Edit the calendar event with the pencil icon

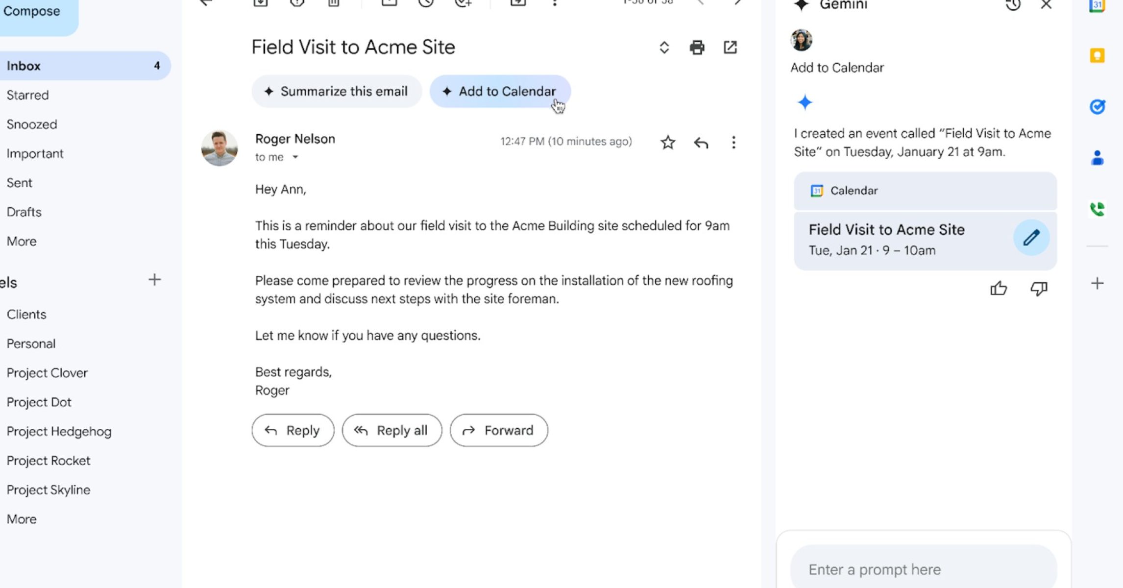[1031, 238]
